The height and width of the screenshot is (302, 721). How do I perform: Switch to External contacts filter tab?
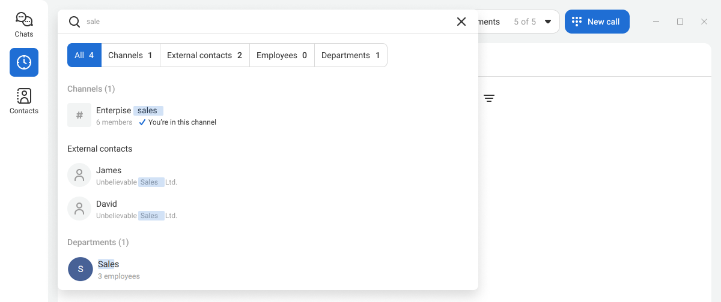204,55
